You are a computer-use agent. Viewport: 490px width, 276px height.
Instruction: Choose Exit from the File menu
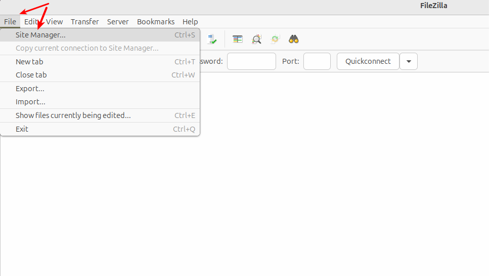[x=100, y=129]
